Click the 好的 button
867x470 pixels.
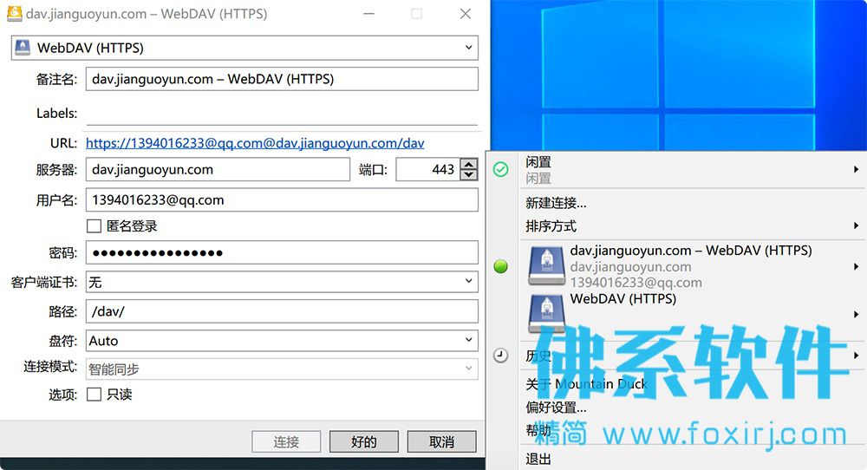[x=364, y=441]
